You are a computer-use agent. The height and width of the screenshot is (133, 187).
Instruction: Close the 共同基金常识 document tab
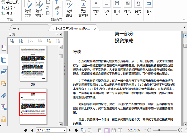pyautogui.click(x=95, y=28)
